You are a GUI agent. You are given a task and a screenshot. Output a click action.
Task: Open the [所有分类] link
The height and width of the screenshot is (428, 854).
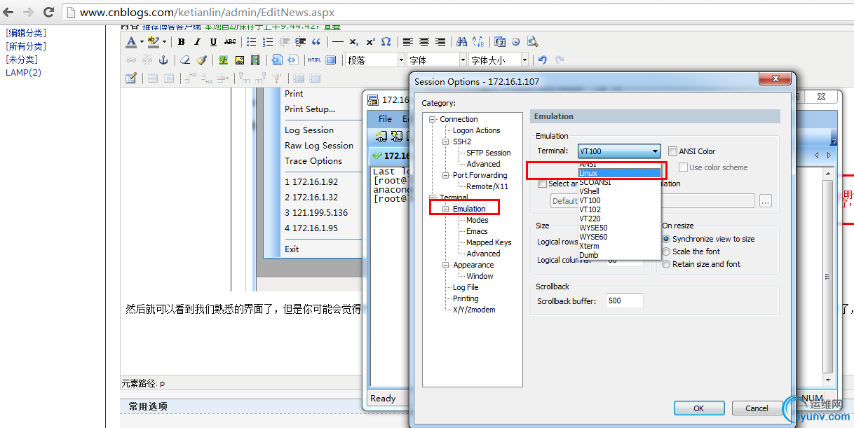click(x=26, y=46)
